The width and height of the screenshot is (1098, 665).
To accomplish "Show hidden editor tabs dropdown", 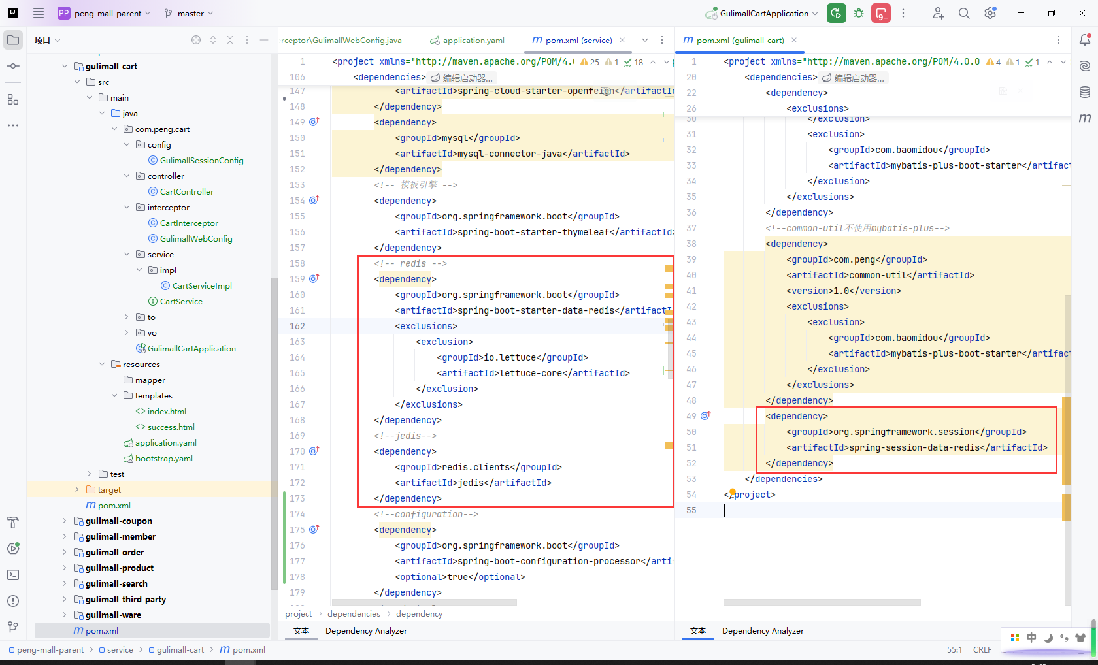I will 645,40.
